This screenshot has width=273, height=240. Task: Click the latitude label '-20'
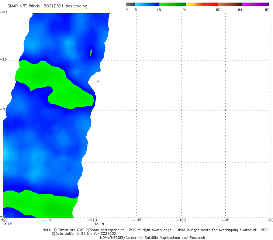(x=3, y=12)
